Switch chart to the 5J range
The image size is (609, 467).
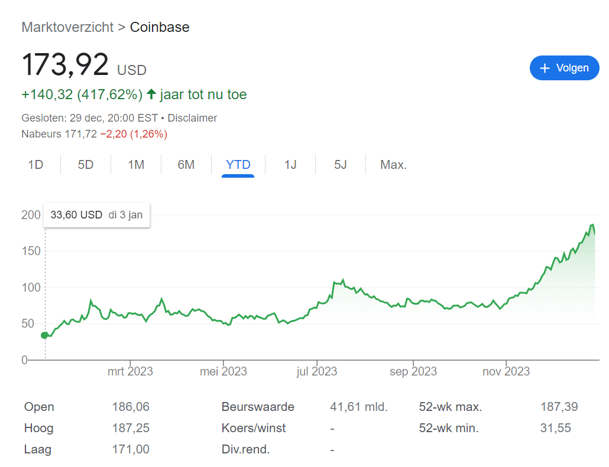tap(340, 165)
